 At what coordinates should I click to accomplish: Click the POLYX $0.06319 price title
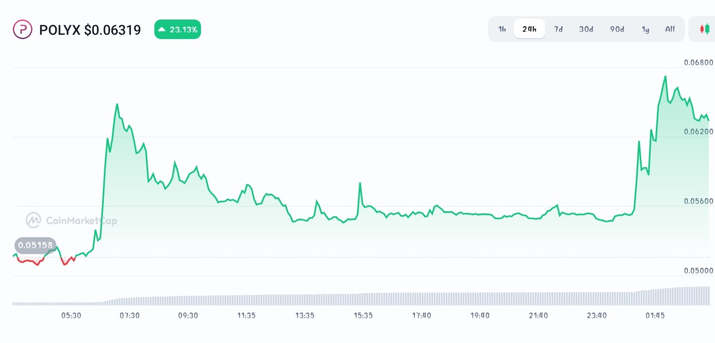click(90, 30)
